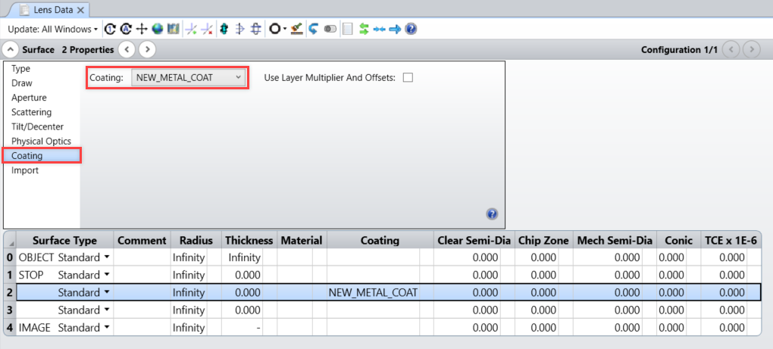Select the Coating properties section
The width and height of the screenshot is (773, 349).
pyautogui.click(x=42, y=155)
